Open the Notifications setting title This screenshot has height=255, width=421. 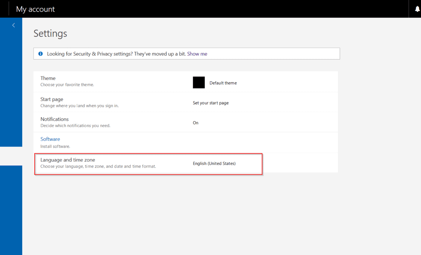pyautogui.click(x=55, y=119)
